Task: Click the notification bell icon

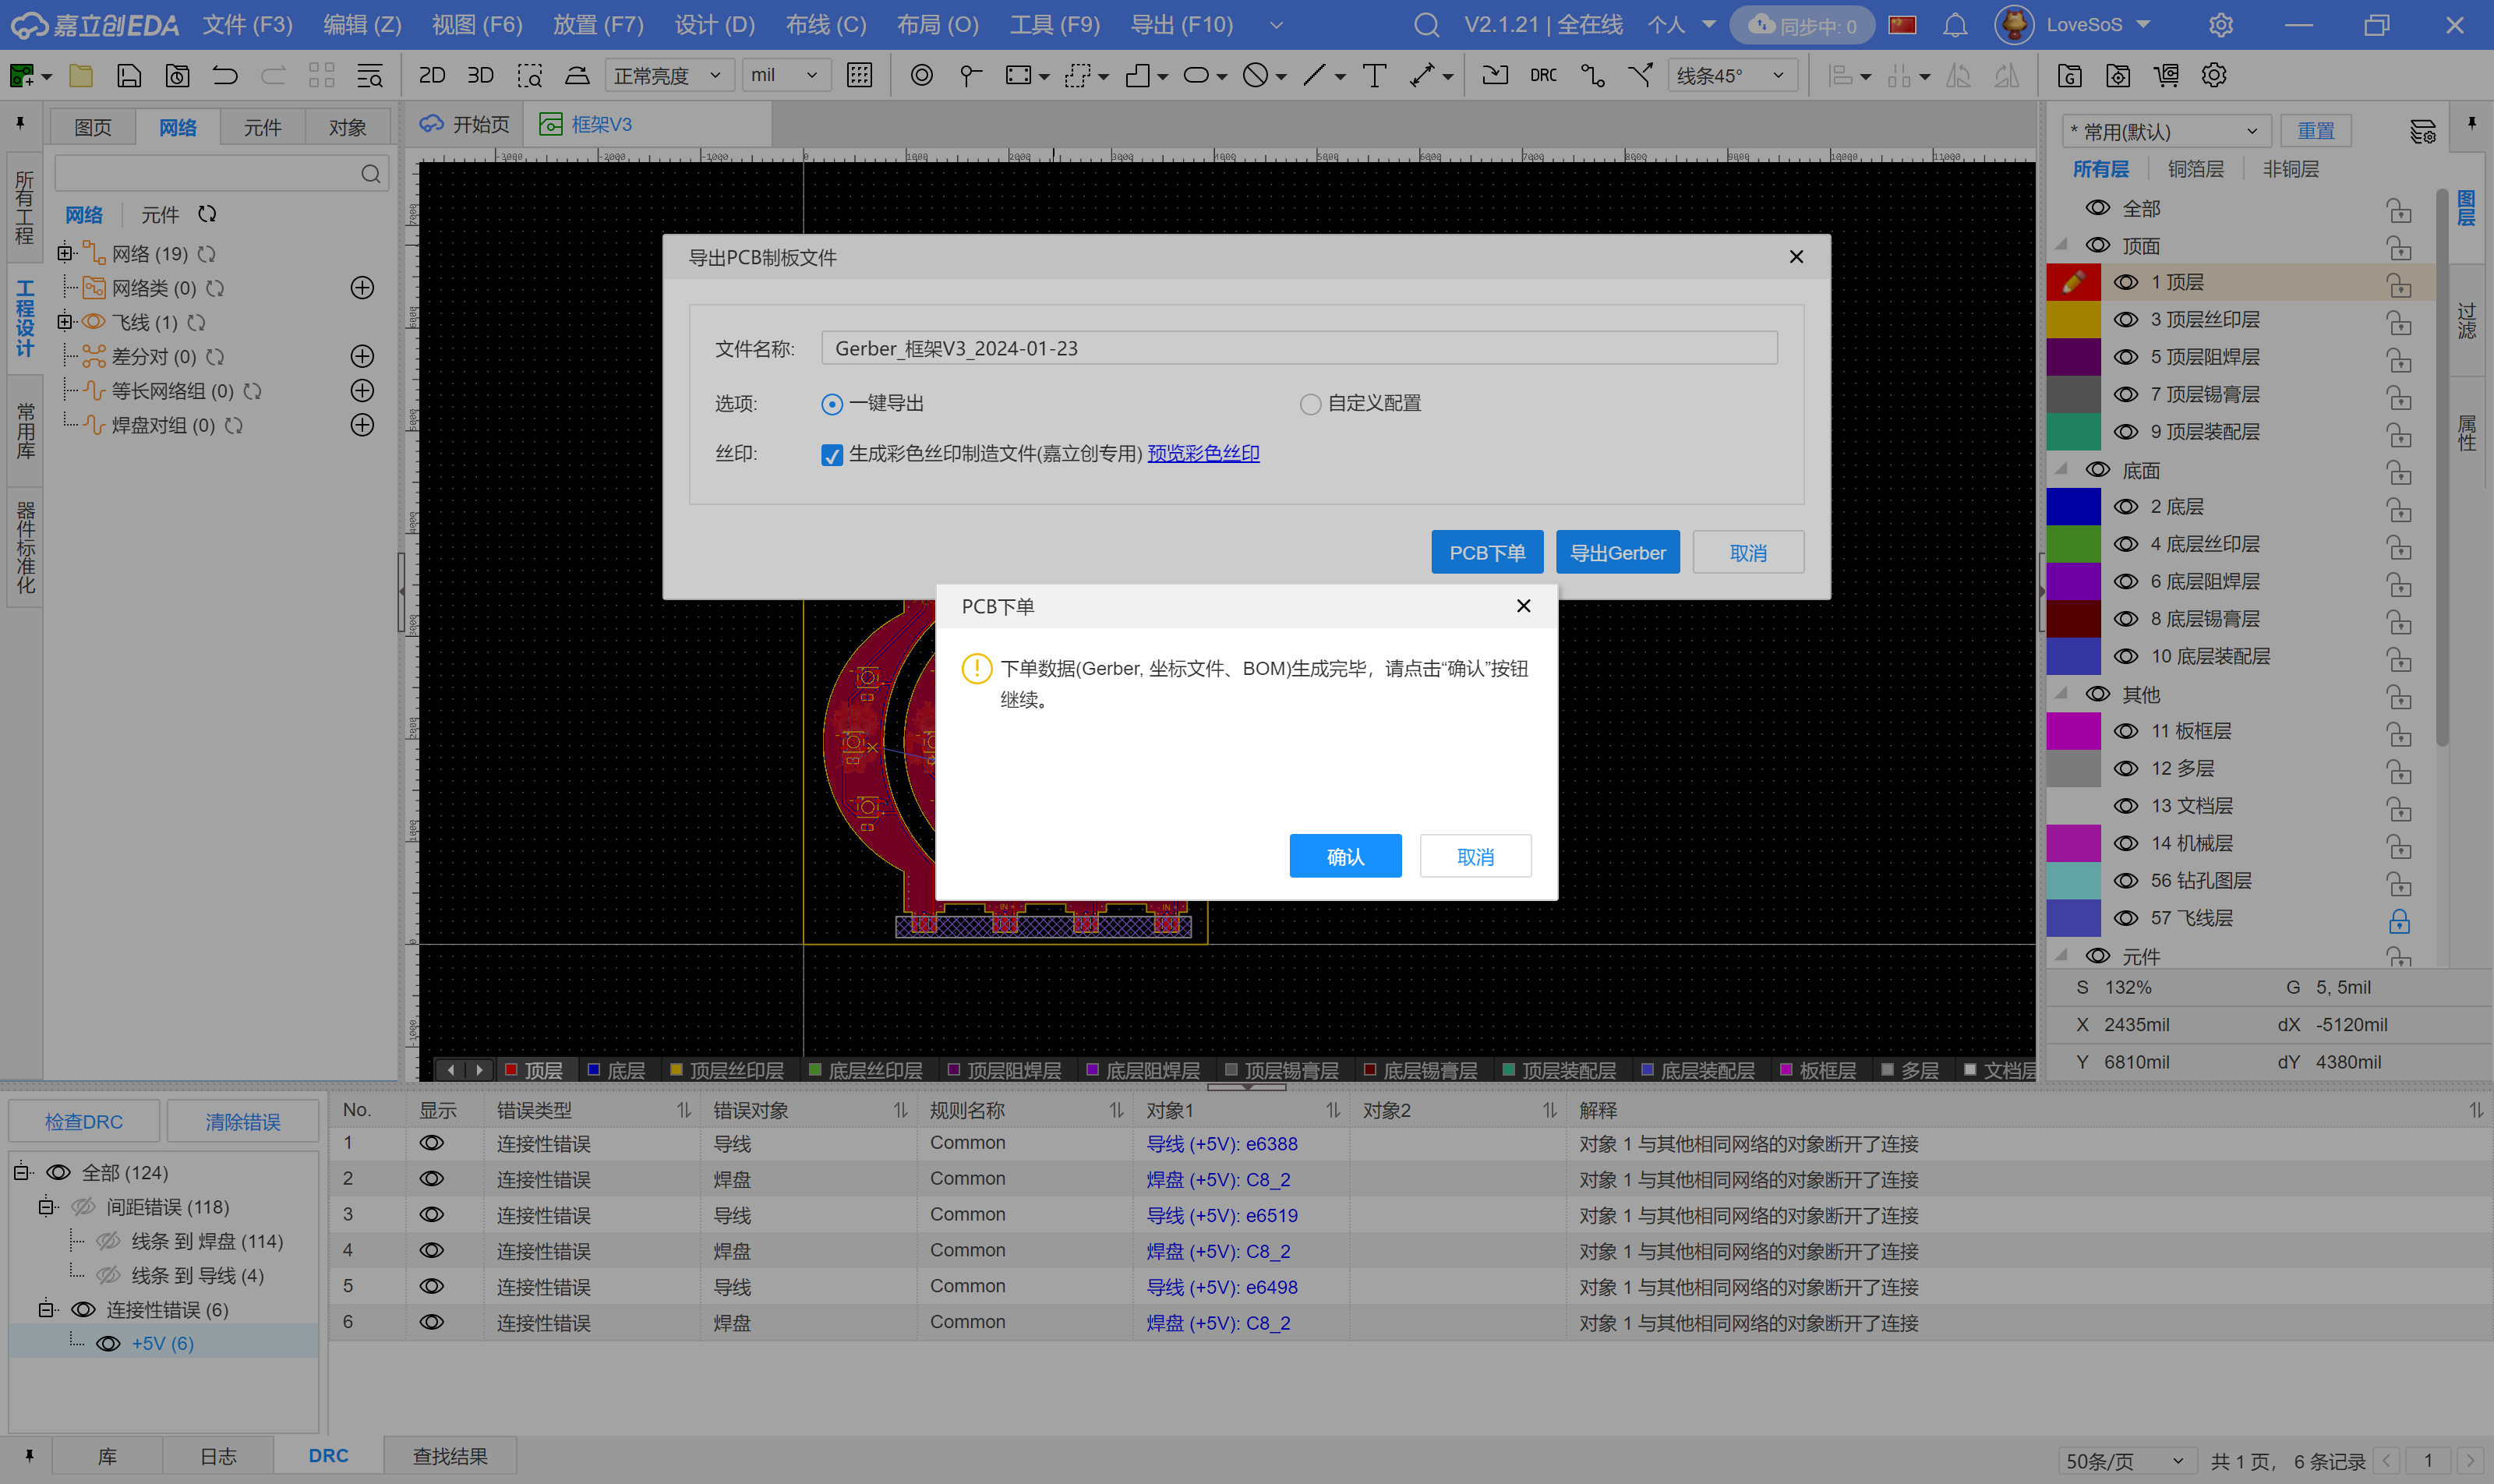Action: (x=1954, y=25)
